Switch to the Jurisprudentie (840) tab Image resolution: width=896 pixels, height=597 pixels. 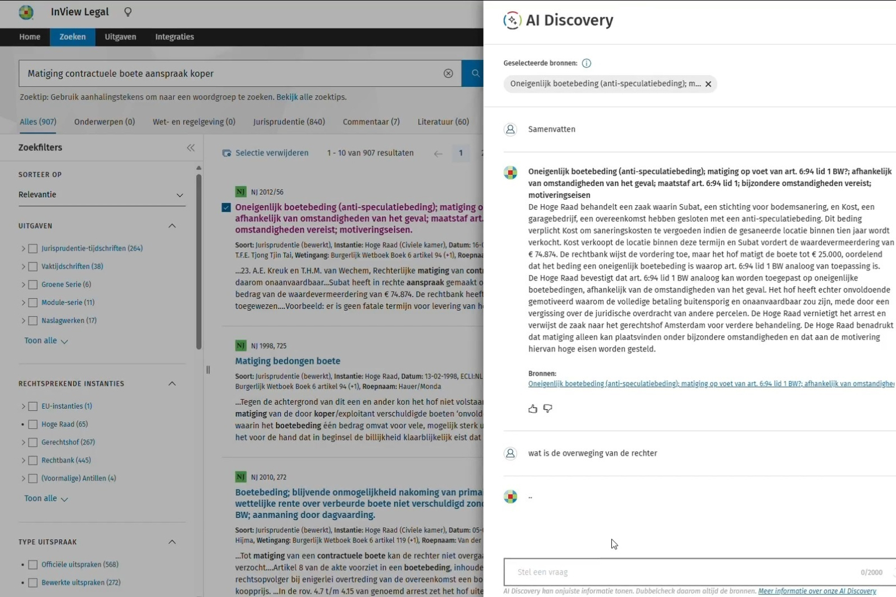point(289,122)
